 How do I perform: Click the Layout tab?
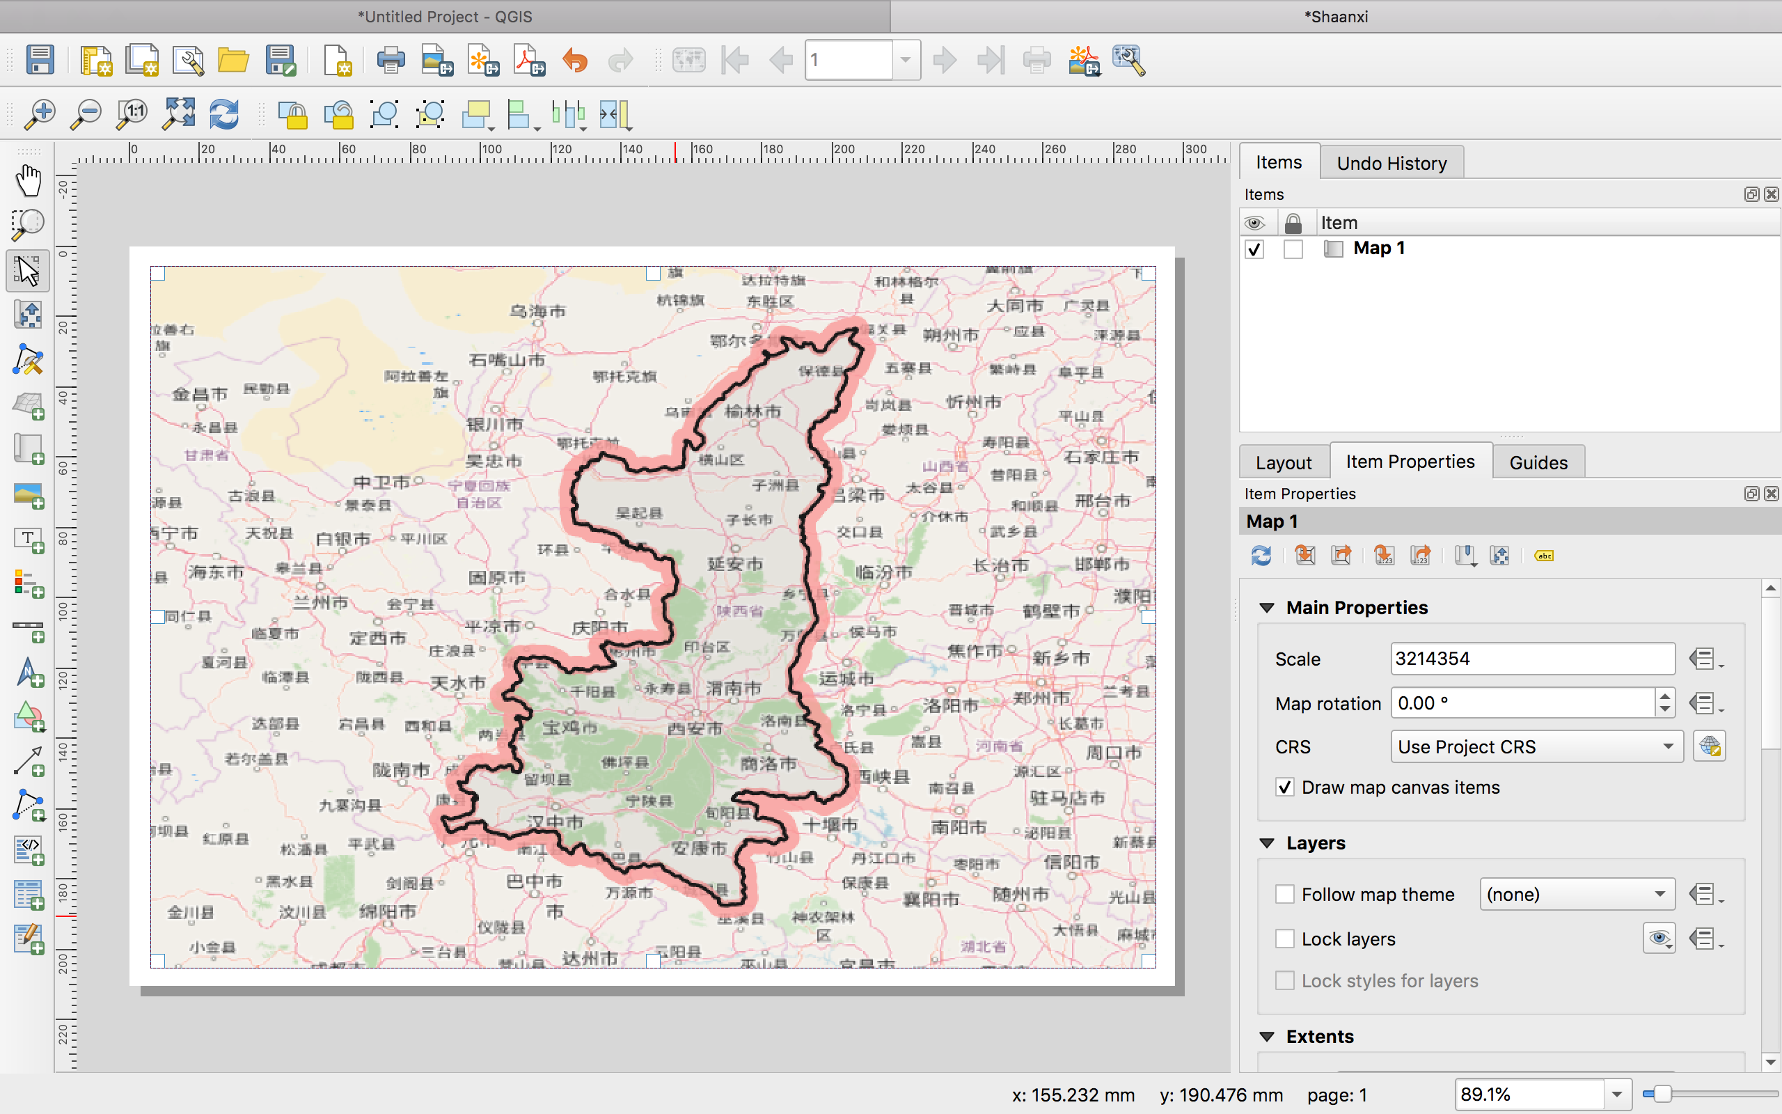tap(1283, 462)
